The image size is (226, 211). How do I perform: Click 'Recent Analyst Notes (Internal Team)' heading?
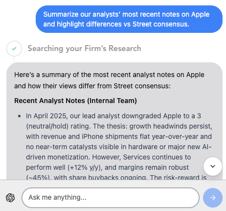75,101
